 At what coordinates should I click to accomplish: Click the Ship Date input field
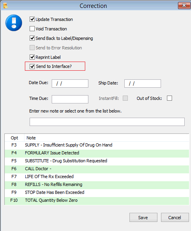142,84
